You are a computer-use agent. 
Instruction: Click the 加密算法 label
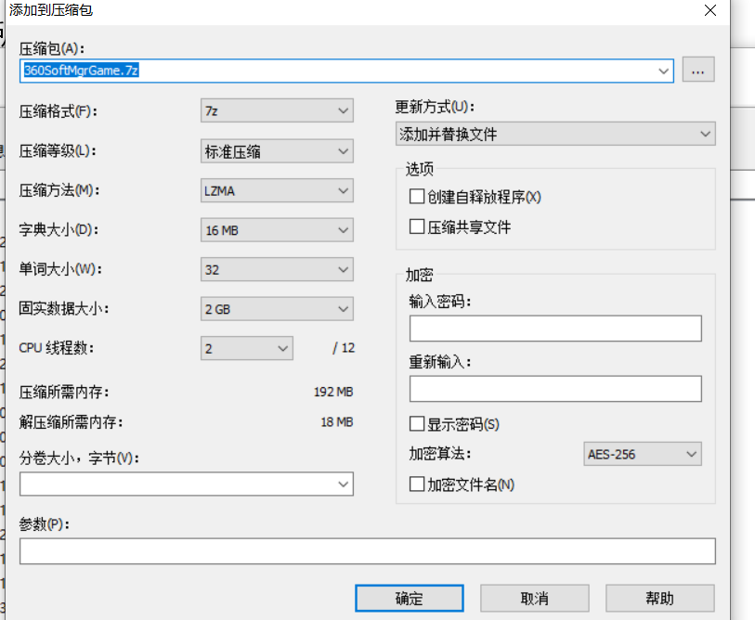(439, 454)
